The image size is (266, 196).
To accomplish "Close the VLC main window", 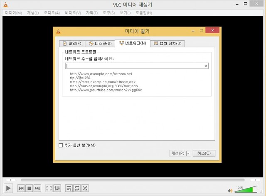I will [x=256, y=4].
